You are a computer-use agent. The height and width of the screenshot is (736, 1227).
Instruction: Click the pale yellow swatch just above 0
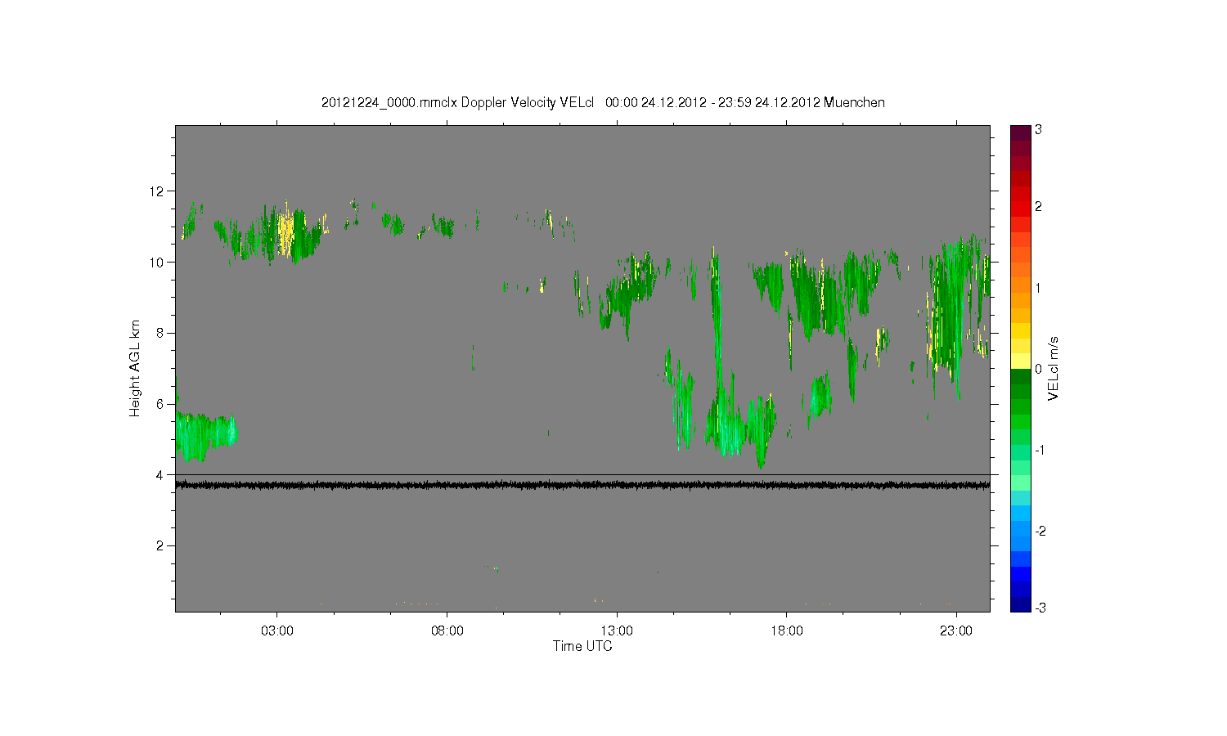tap(1020, 361)
